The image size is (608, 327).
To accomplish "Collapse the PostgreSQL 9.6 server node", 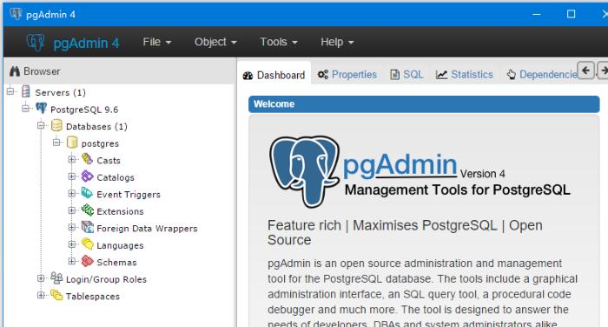I will pos(25,109).
